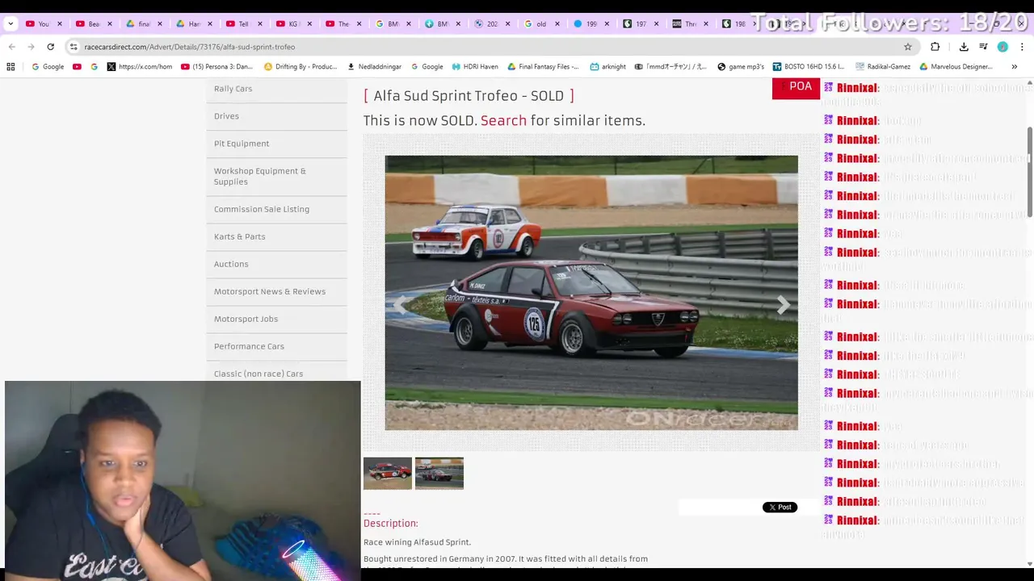This screenshot has width=1034, height=581.
Task: Open Classic (non race) Cars category
Action: pyautogui.click(x=258, y=374)
